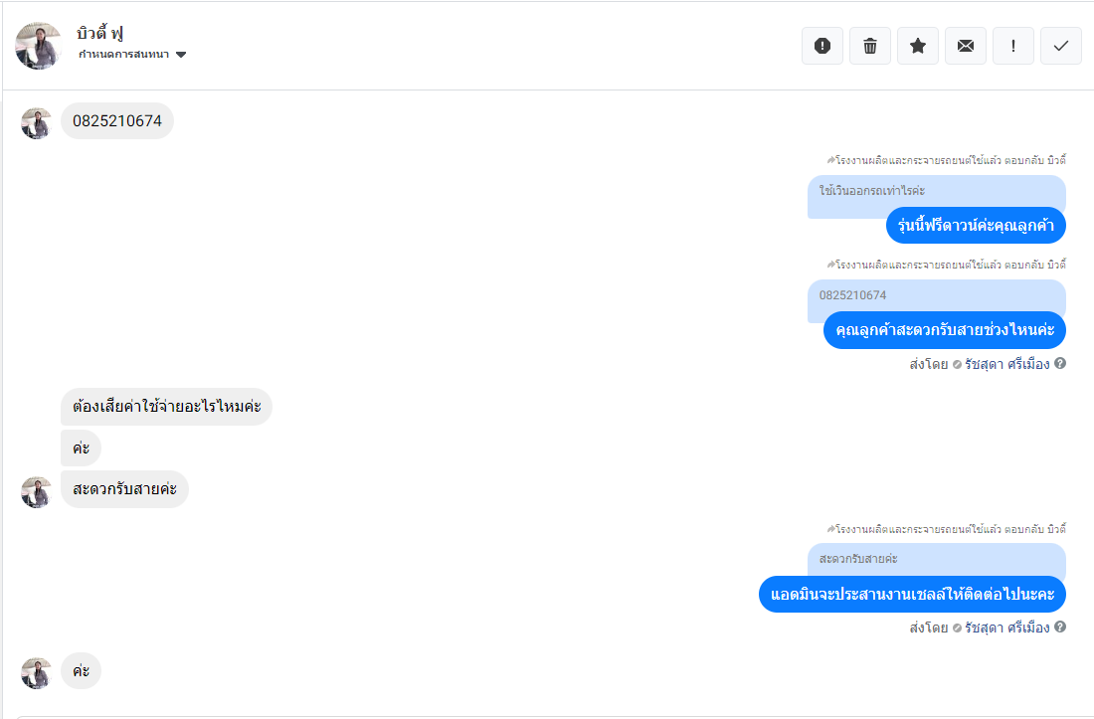Click help icon after first ส่งโดย line
Image resolution: width=1094 pixels, height=719 pixels.
(x=1060, y=363)
